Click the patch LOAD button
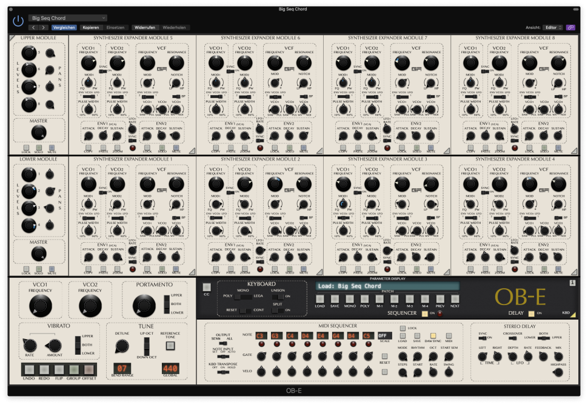This screenshot has width=588, height=405. 319,298
